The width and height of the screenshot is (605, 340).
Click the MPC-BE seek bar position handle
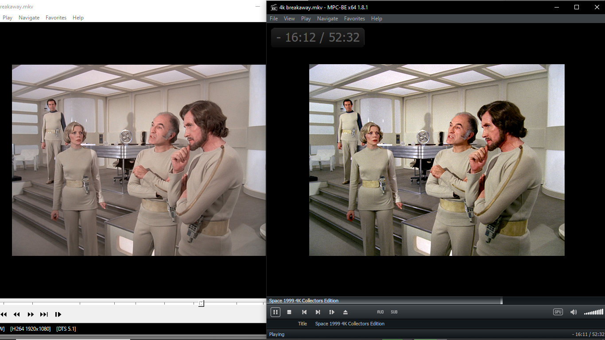point(501,301)
